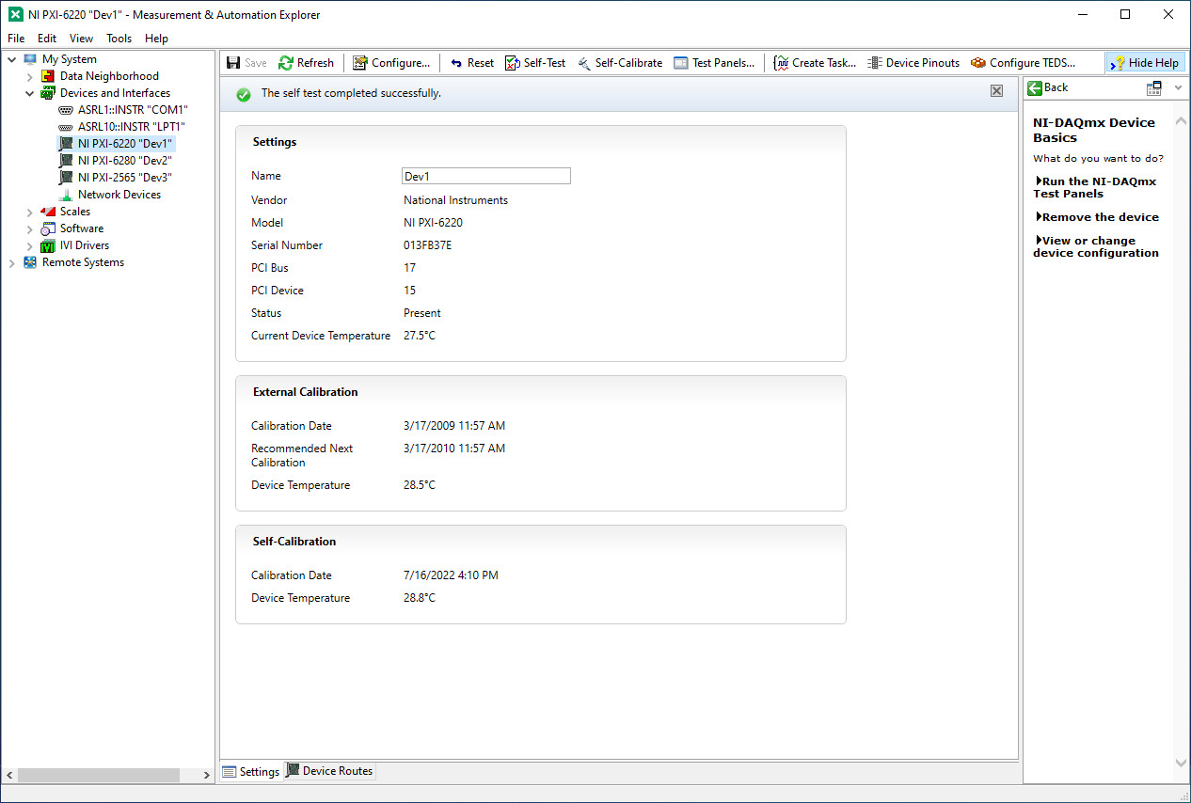This screenshot has width=1191, height=803.
Task: Click the Dev3 device card icon
Action: point(66,178)
